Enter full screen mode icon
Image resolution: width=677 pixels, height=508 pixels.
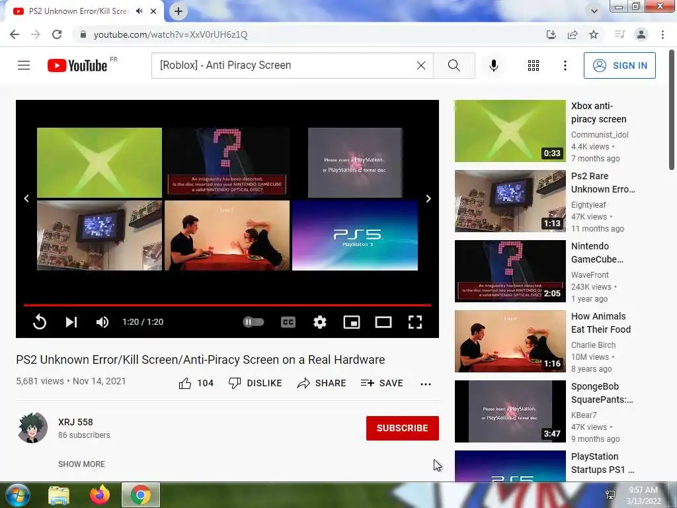415,322
